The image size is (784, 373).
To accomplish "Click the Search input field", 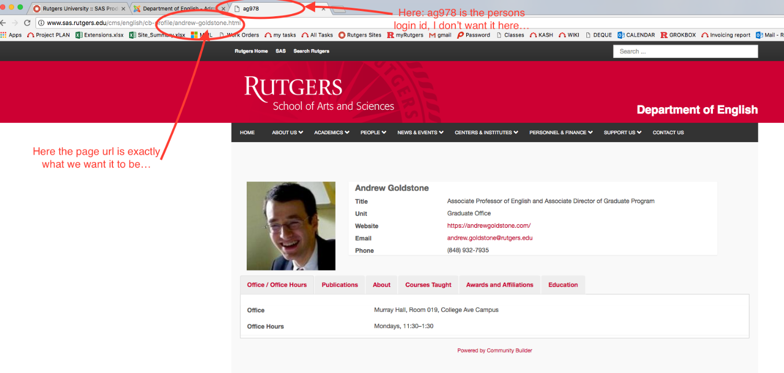I will [685, 51].
